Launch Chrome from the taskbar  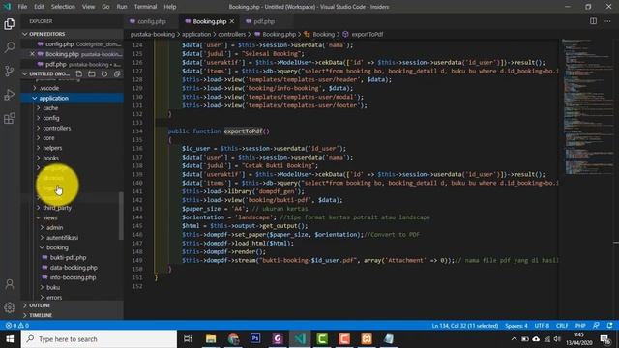point(233,339)
